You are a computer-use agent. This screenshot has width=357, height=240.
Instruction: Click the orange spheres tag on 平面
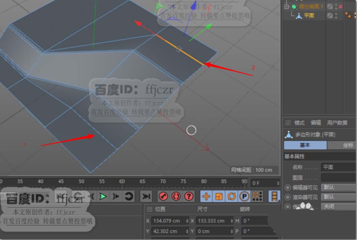point(348,15)
